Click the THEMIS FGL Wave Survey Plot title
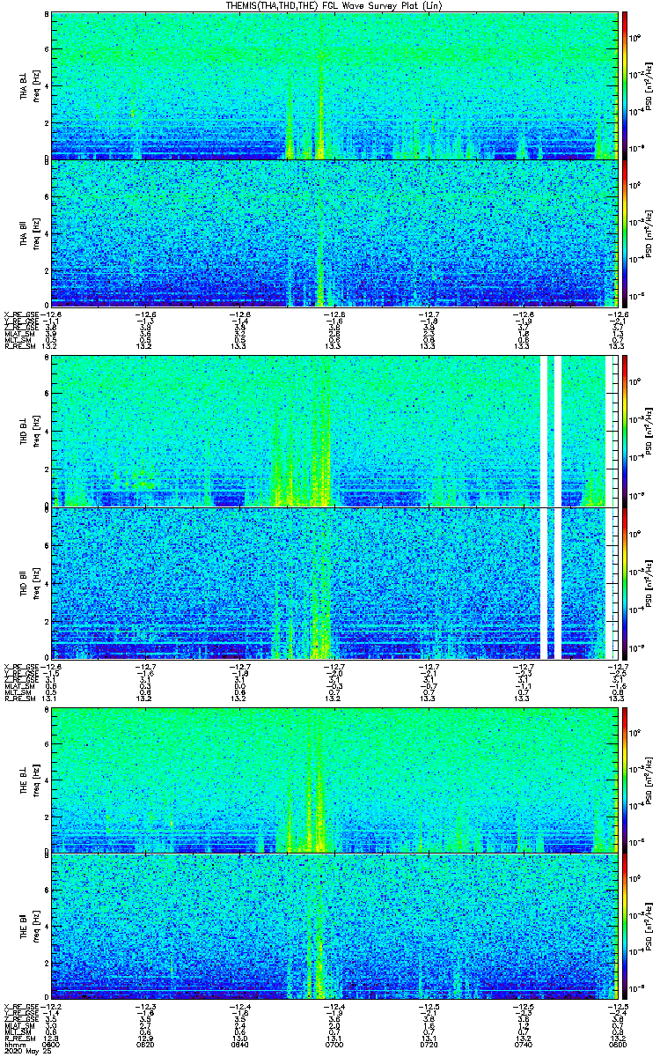This screenshot has height=1057, width=660. click(x=333, y=6)
